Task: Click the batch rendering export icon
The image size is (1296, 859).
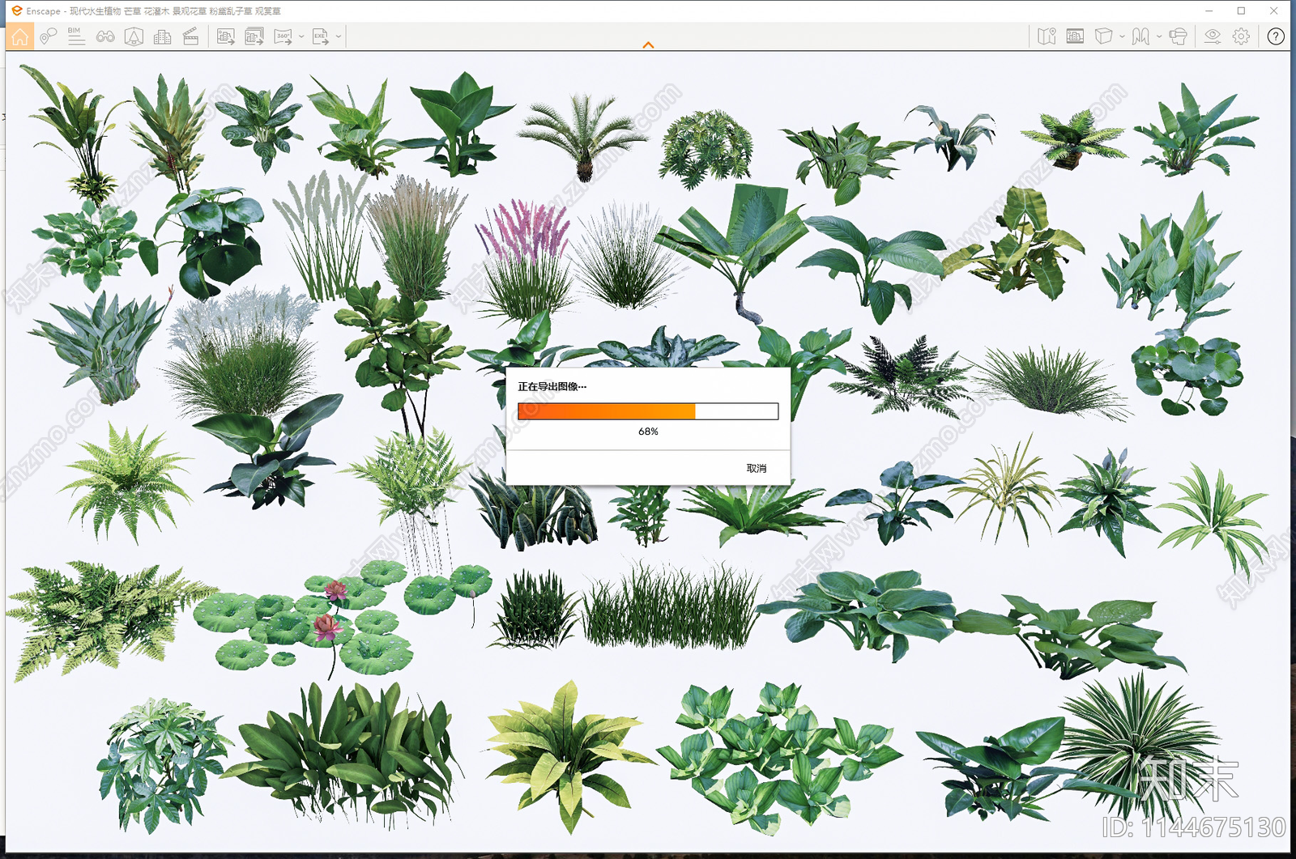Action: pos(254,36)
